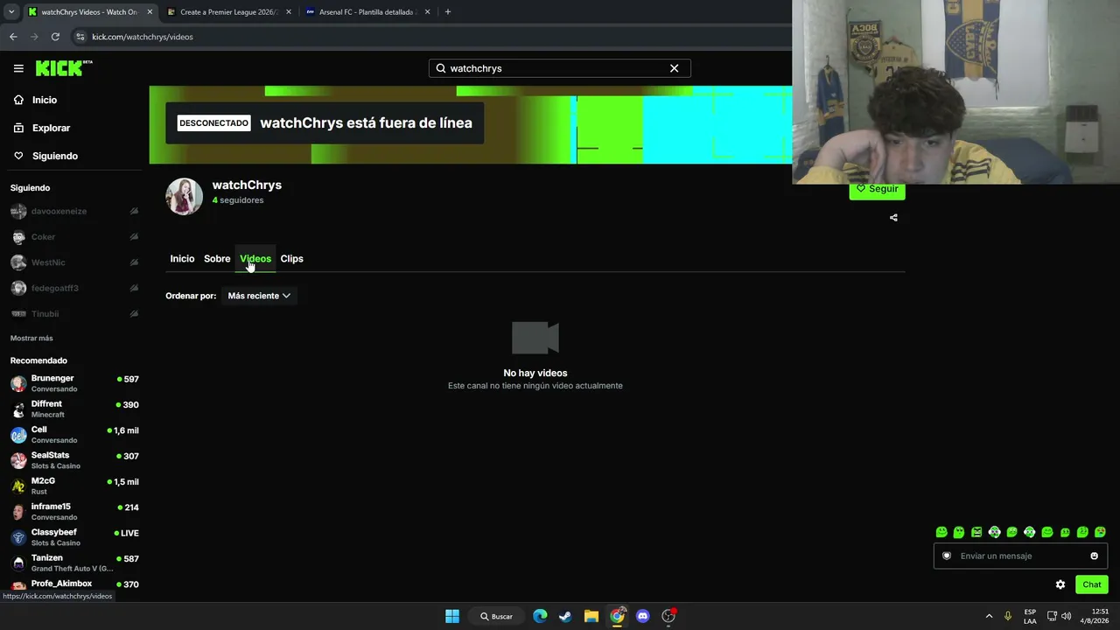Select the Videos channel tab

click(255, 259)
